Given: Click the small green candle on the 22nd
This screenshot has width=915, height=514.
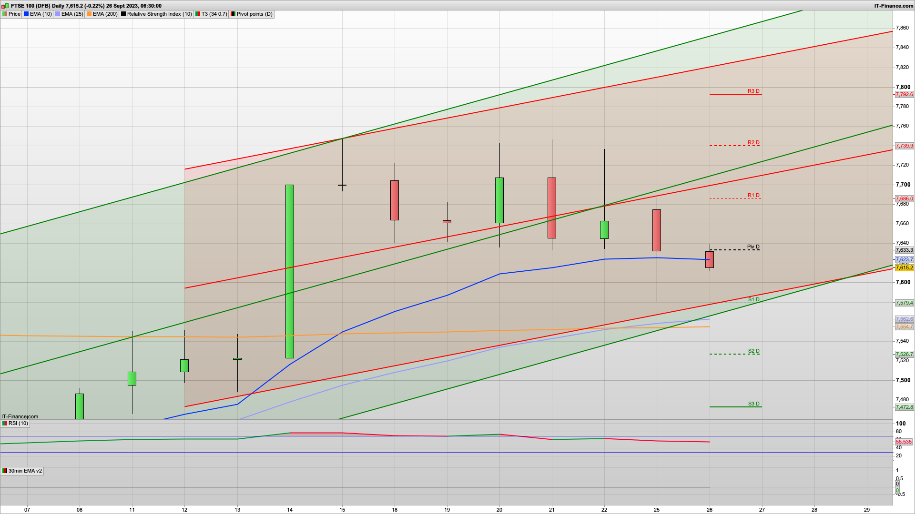Looking at the screenshot, I should tap(604, 230).
